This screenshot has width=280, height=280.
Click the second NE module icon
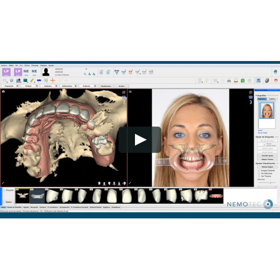pos(34,72)
